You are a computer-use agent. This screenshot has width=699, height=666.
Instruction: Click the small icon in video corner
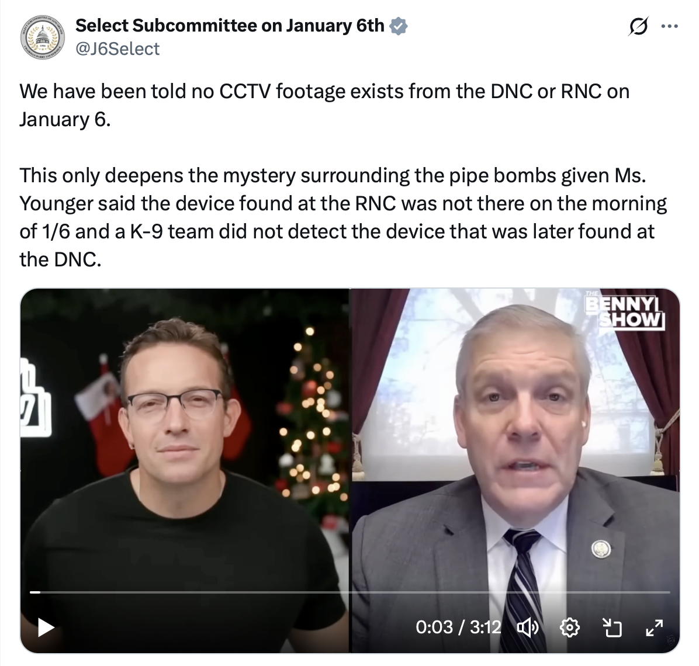(672, 641)
